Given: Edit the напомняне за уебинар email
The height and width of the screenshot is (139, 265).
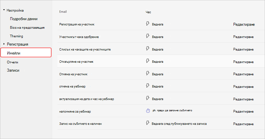Looking at the screenshot, I should tap(243, 111).
